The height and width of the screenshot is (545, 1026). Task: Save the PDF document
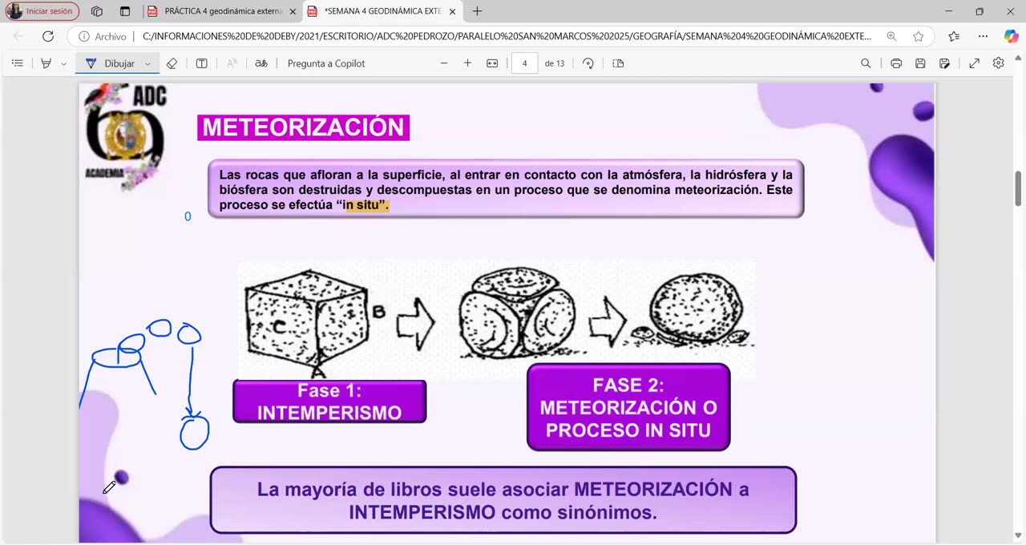(x=920, y=63)
